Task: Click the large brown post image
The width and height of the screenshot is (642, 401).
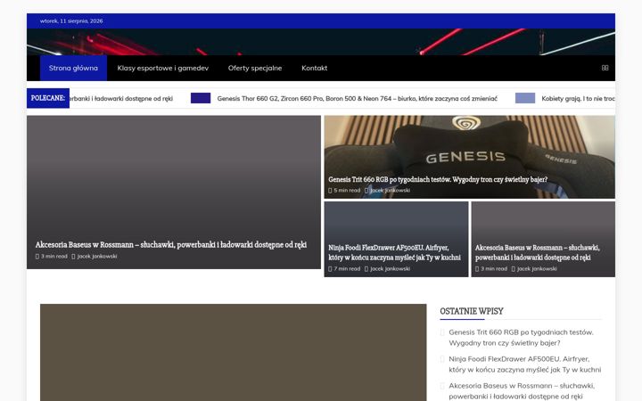Action: click(x=234, y=352)
